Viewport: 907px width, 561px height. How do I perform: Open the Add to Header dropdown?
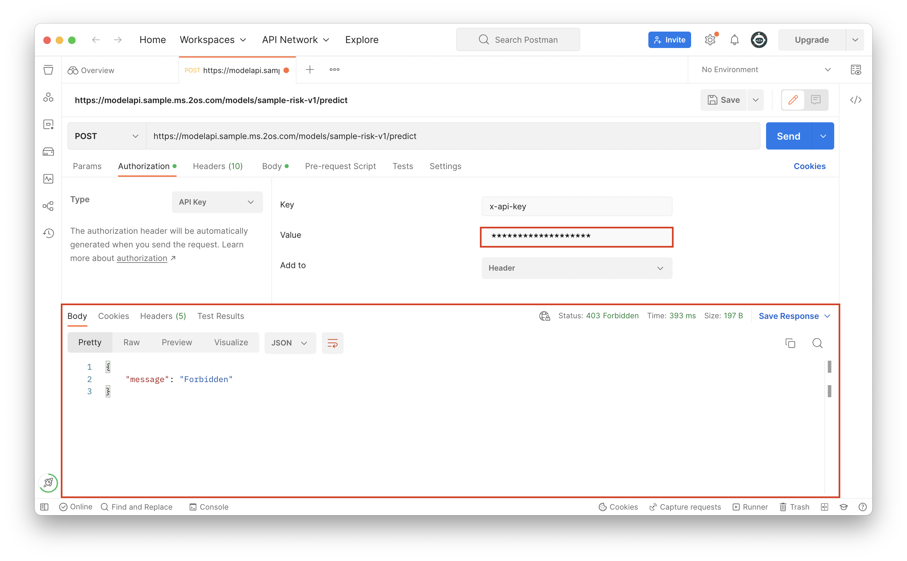click(x=576, y=268)
